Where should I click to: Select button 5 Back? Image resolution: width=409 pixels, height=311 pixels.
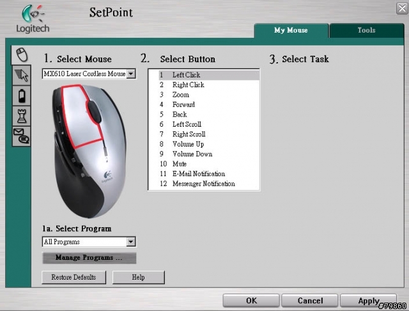(x=209, y=115)
